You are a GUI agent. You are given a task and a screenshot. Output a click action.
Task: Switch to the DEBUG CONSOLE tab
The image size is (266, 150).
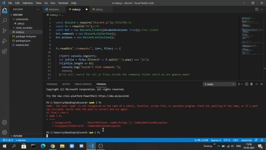tap(83, 84)
